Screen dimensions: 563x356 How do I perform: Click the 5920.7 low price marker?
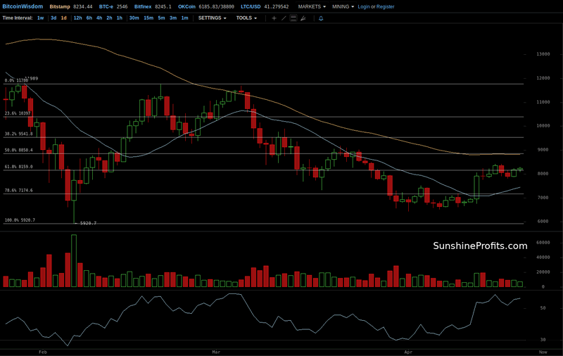(88, 223)
